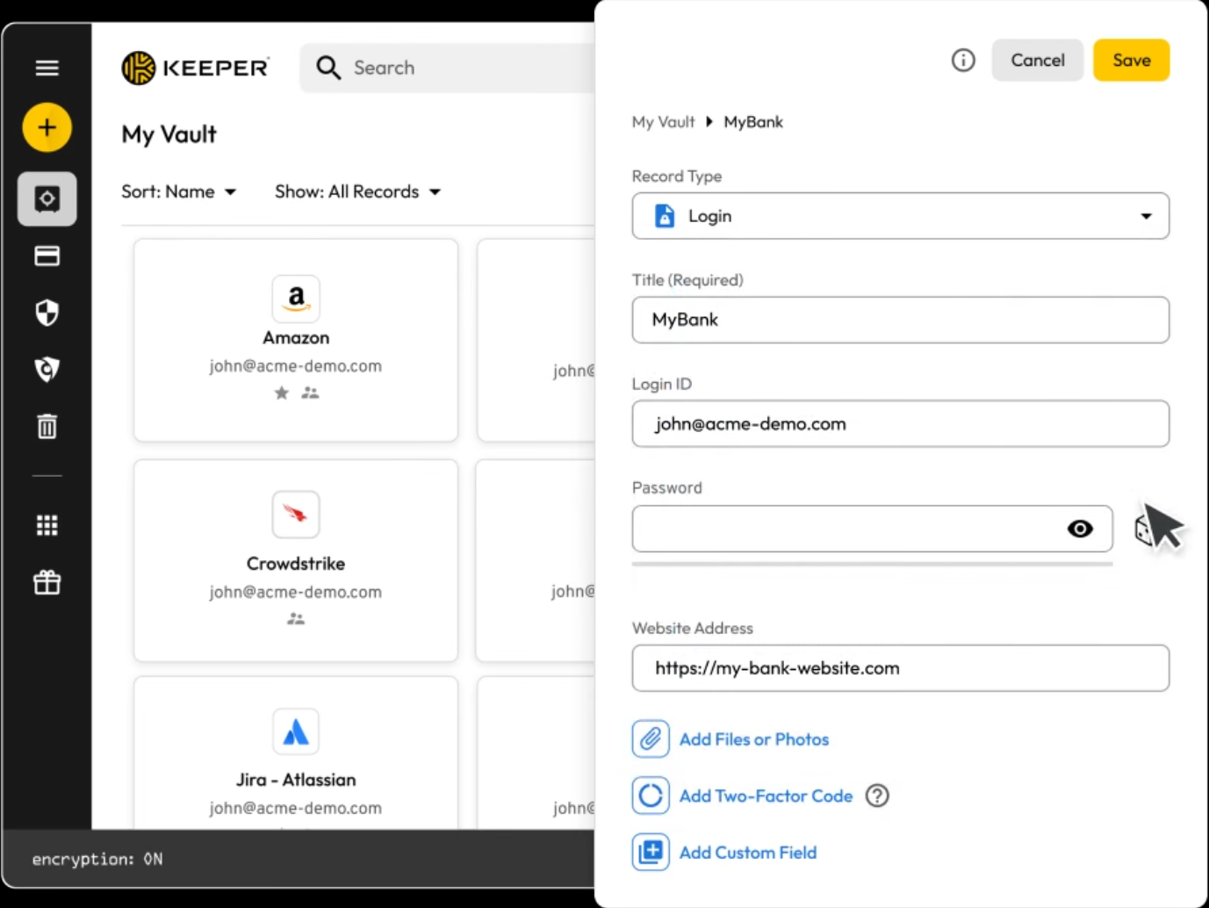Open the Show: All Records filter dropdown
Image resolution: width=1209 pixels, height=908 pixels.
pos(357,191)
